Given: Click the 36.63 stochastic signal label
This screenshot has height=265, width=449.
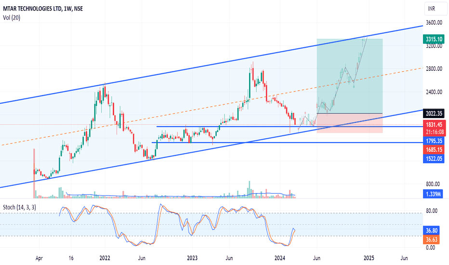Looking at the screenshot, I should pos(432,239).
